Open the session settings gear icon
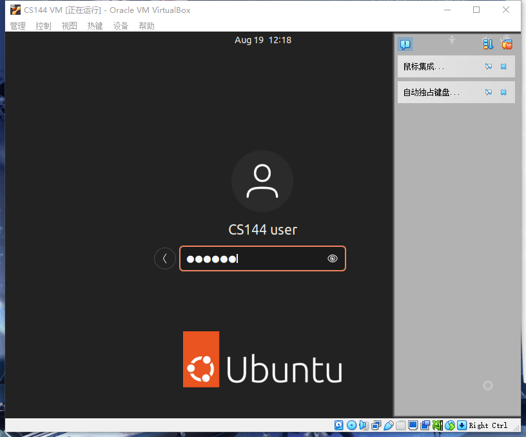This screenshot has height=437, width=526. pos(488,385)
